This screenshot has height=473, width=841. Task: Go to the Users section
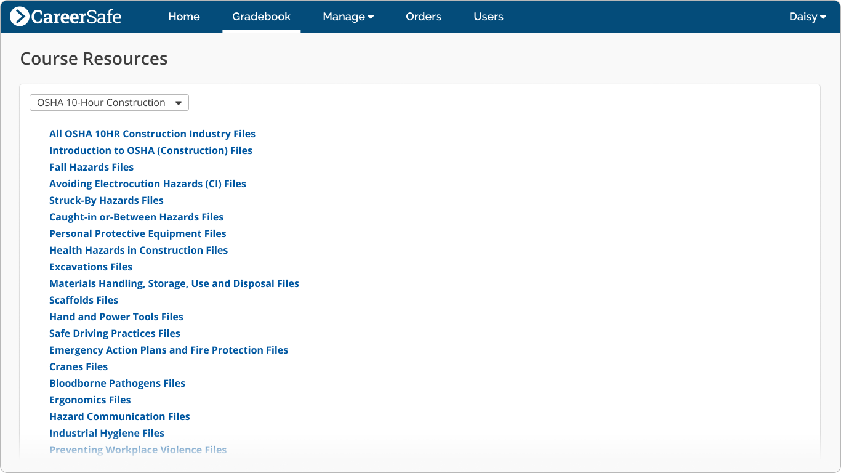tap(488, 17)
